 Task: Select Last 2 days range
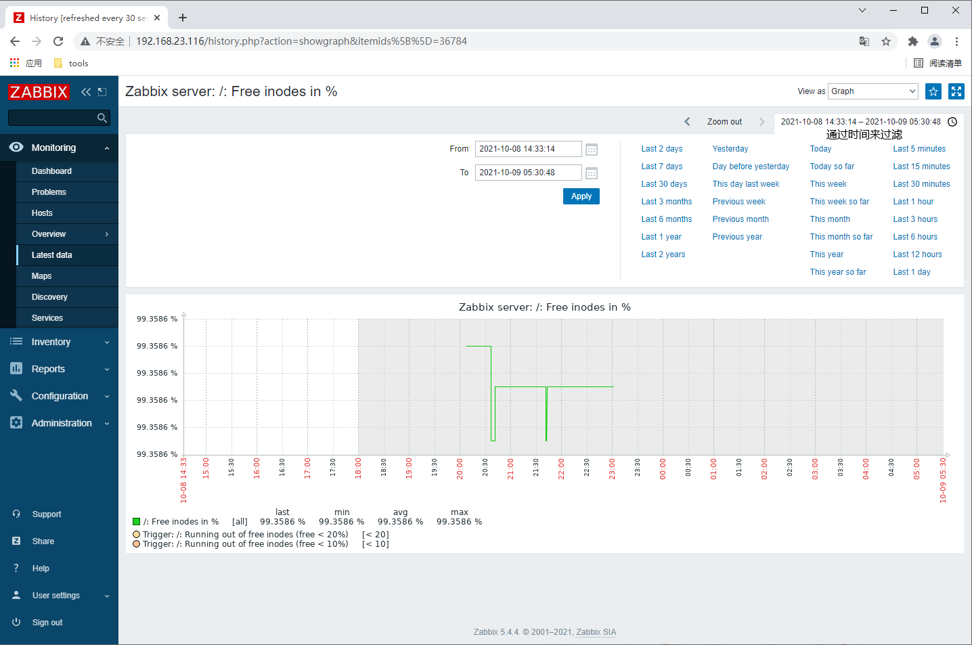click(662, 149)
